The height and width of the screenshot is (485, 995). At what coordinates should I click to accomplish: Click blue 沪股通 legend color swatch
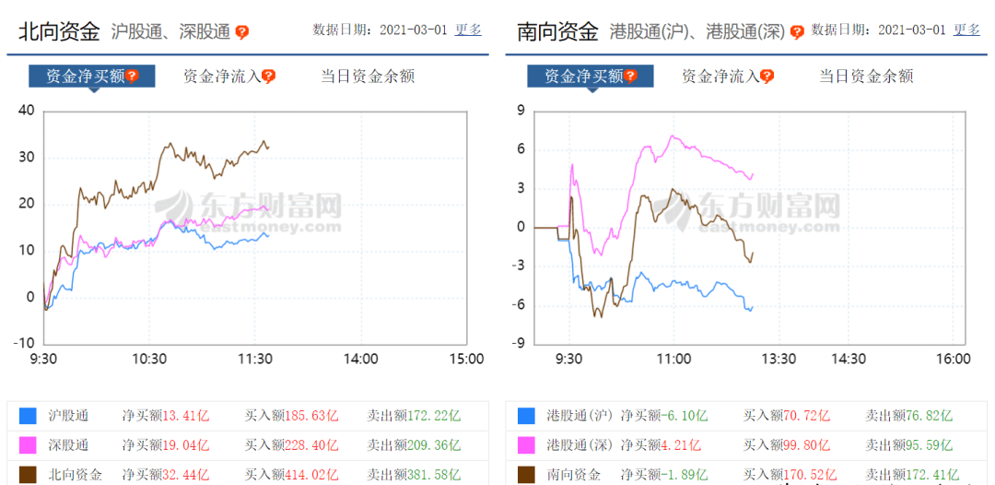[28, 416]
